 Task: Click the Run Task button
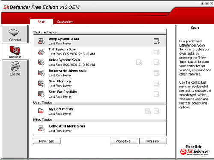click(x=153, y=141)
